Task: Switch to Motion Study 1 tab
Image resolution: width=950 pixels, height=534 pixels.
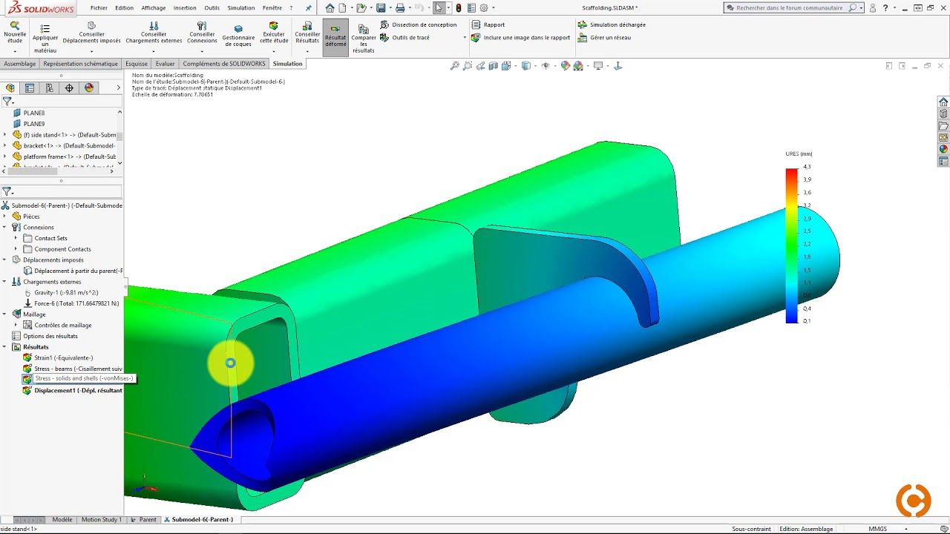Action: tap(101, 520)
